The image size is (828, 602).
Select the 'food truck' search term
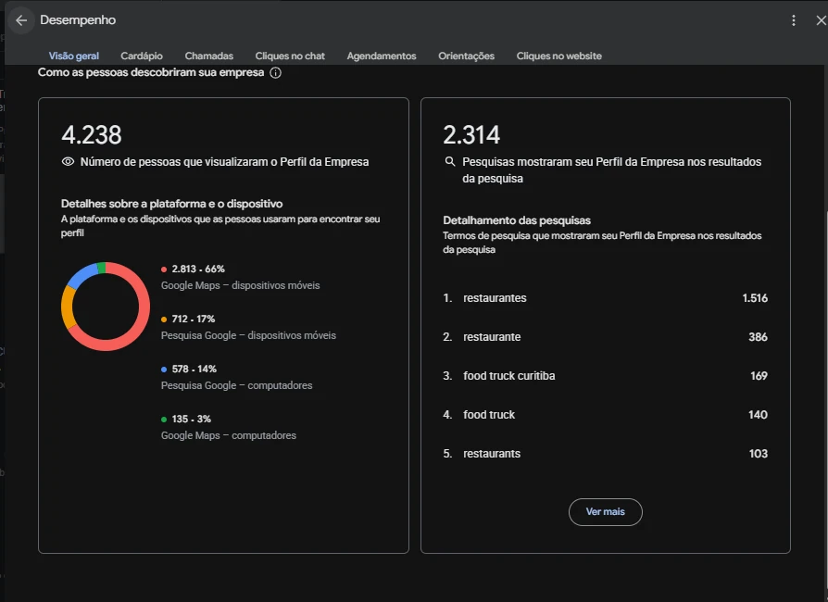pyautogui.click(x=605, y=415)
